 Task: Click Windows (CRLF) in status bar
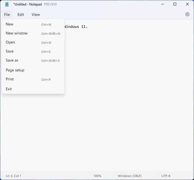click(129, 176)
